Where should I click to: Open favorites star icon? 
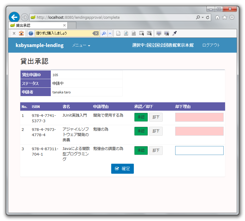coord(225,17)
